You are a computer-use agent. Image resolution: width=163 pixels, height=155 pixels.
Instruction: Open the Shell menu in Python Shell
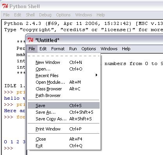pos(30,15)
